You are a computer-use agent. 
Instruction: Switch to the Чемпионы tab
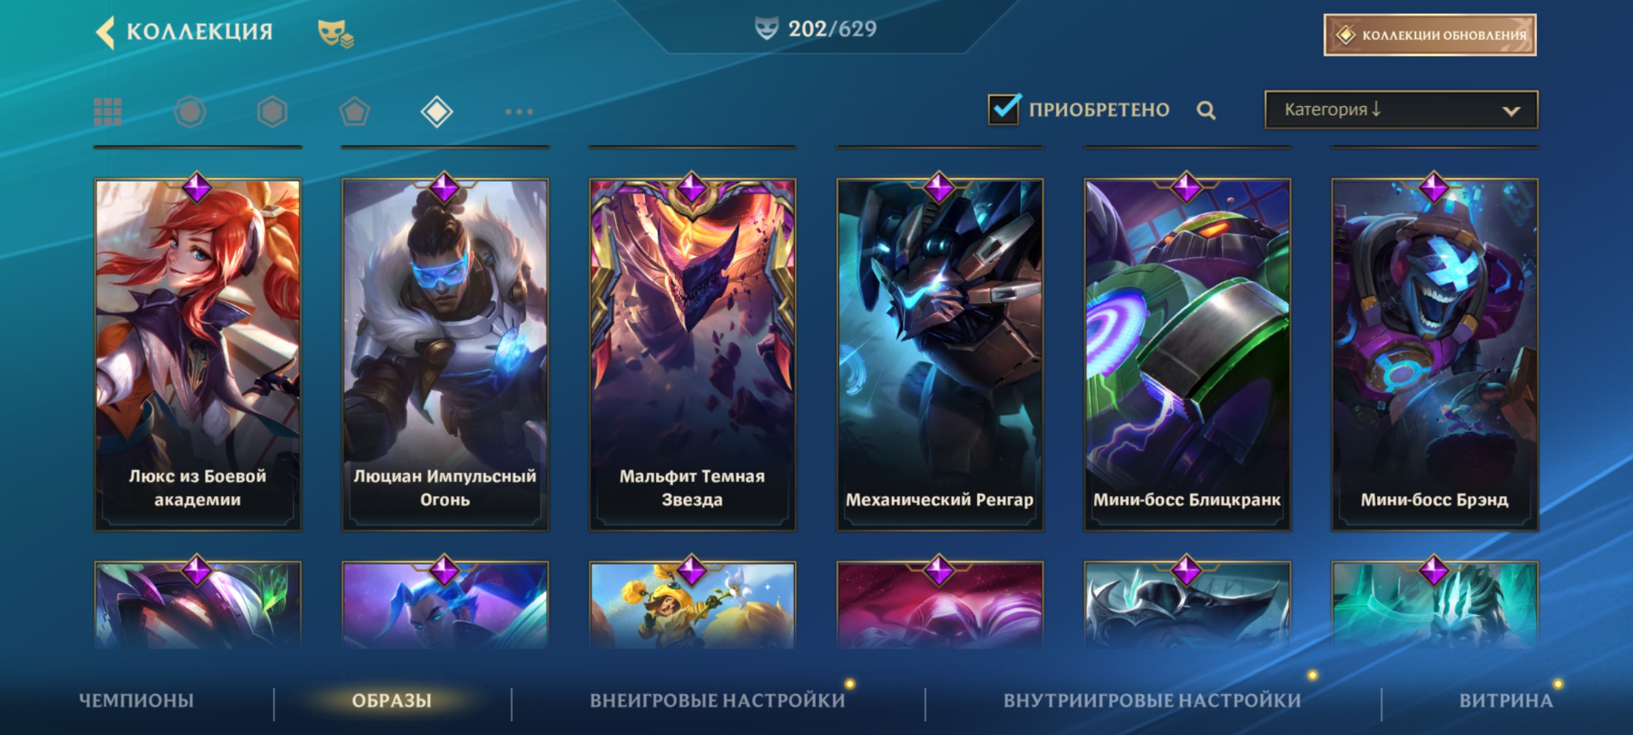pyautogui.click(x=136, y=700)
